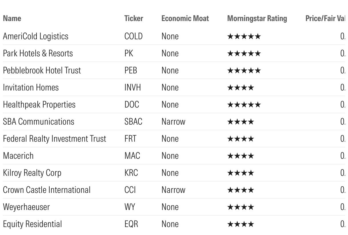Click the five-star rating for AmeriCold Logistics
The width and height of the screenshot is (348, 235).
(x=244, y=36)
